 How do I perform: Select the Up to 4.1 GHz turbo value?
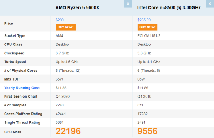149,62
